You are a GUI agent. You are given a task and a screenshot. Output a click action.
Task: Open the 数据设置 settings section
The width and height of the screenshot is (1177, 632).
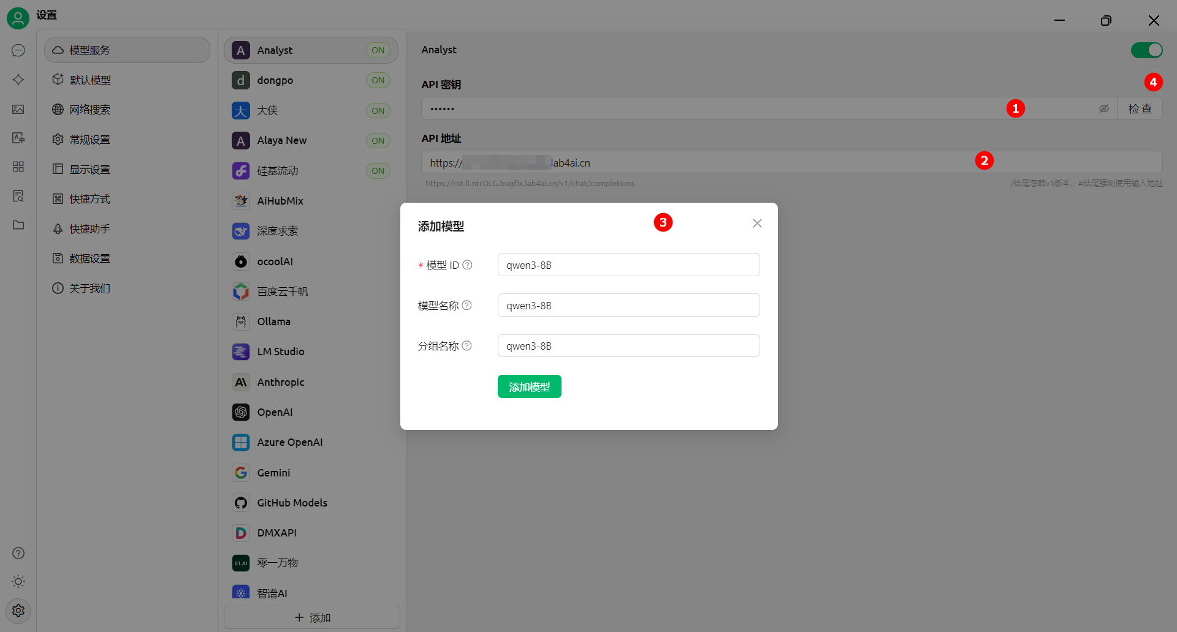click(90, 258)
